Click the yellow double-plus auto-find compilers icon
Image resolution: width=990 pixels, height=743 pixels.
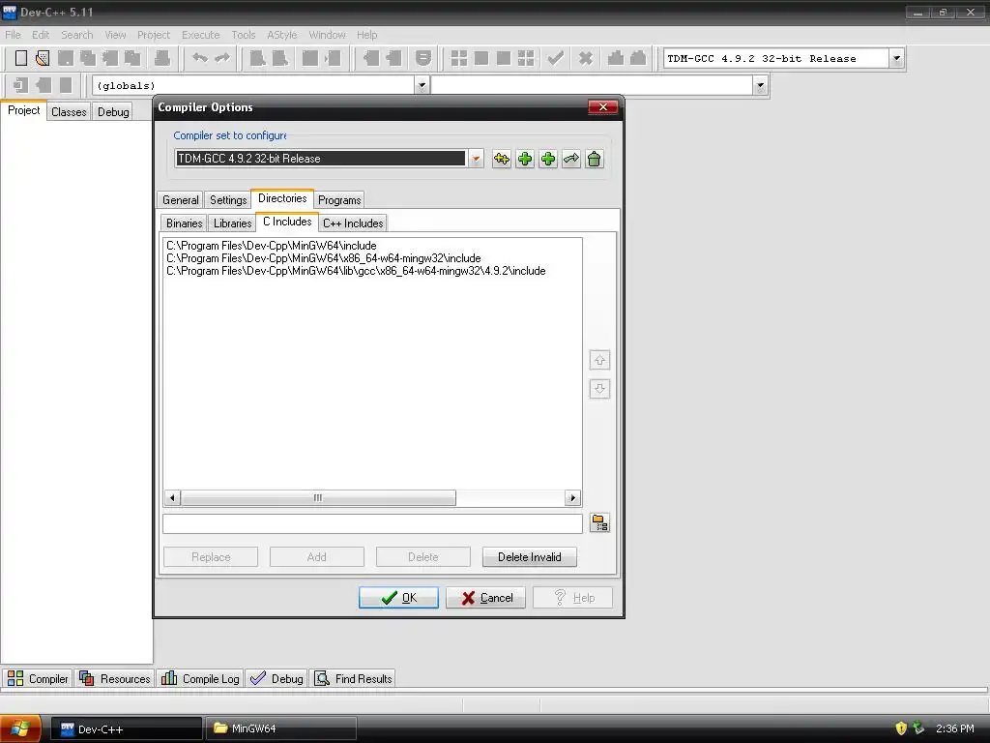point(502,159)
